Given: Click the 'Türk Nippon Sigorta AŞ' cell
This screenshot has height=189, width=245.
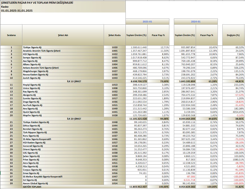Looking at the screenshot, I should coord(63,132).
